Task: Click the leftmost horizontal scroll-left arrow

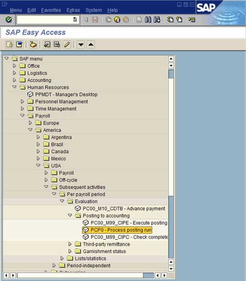Action: [6, 275]
